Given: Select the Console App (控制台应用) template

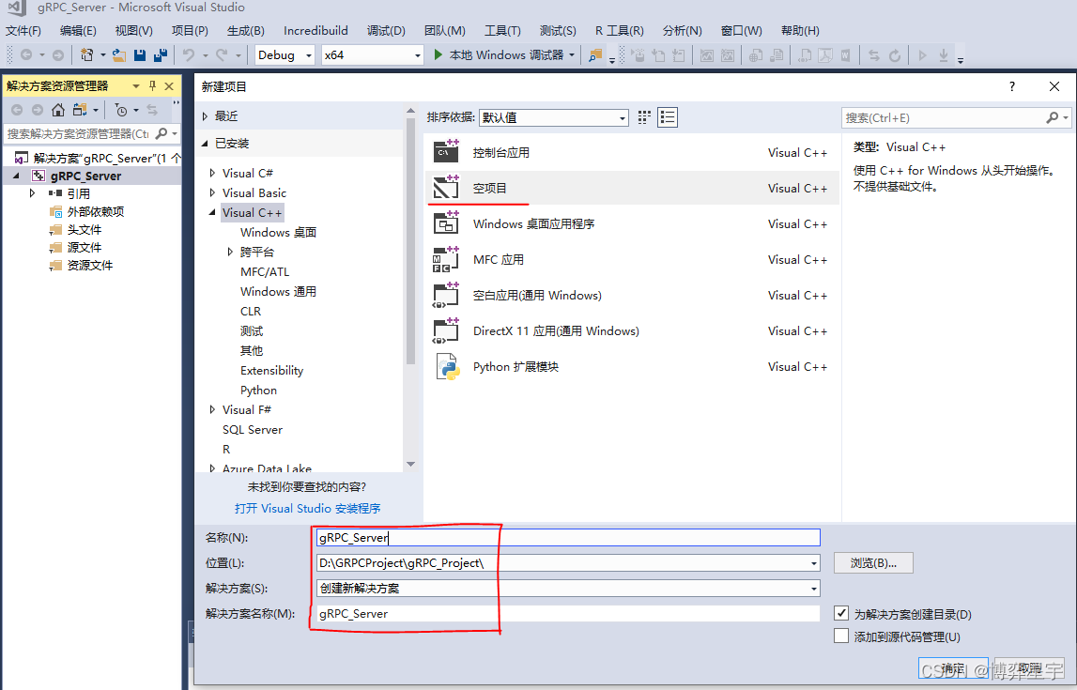Looking at the screenshot, I should pyautogui.click(x=632, y=152).
